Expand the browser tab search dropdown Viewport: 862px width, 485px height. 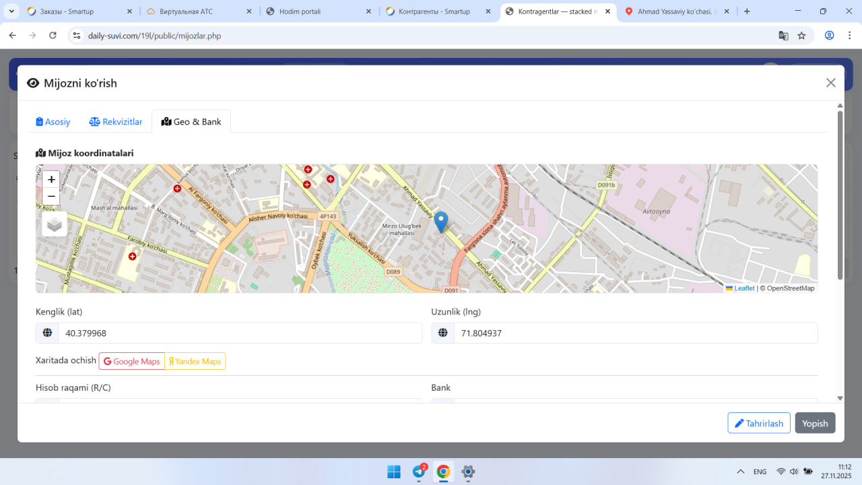(11, 11)
